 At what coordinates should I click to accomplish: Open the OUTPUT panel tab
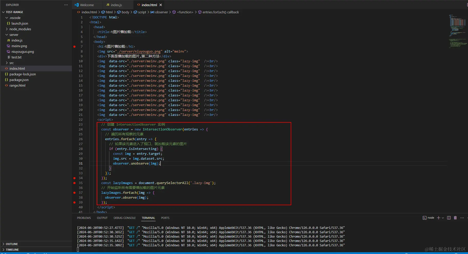point(102,218)
